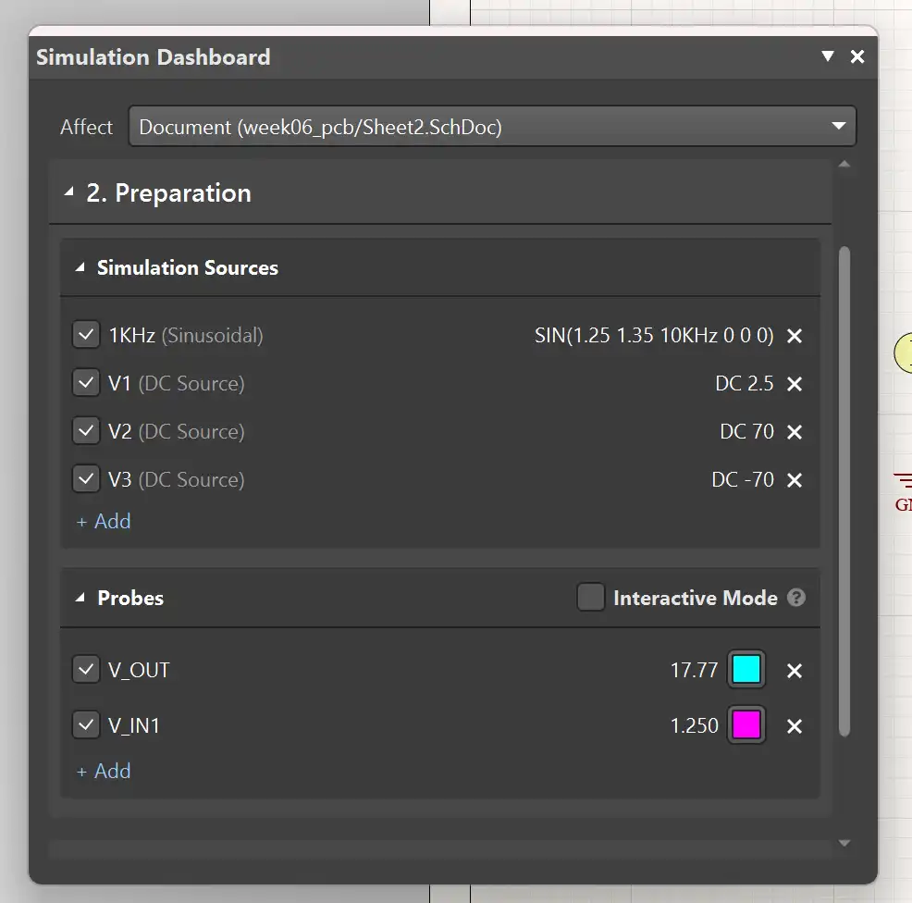Open the dashboard panel options menu
Image resolution: width=912 pixels, height=903 pixels.
pos(828,56)
